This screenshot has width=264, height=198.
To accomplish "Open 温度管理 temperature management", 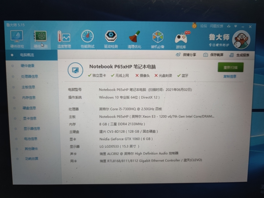I will [64, 39].
